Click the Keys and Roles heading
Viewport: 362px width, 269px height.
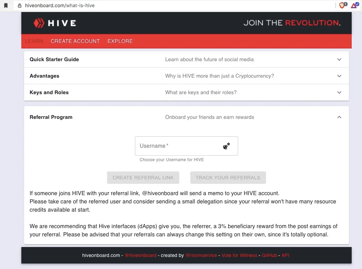tap(49, 92)
